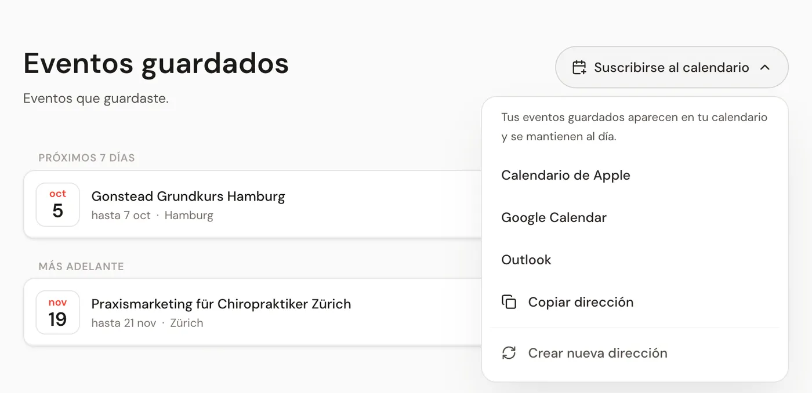The image size is (812, 393).
Task: Click the 'Tus eventos guardados aparecen' description
Action: 635,127
